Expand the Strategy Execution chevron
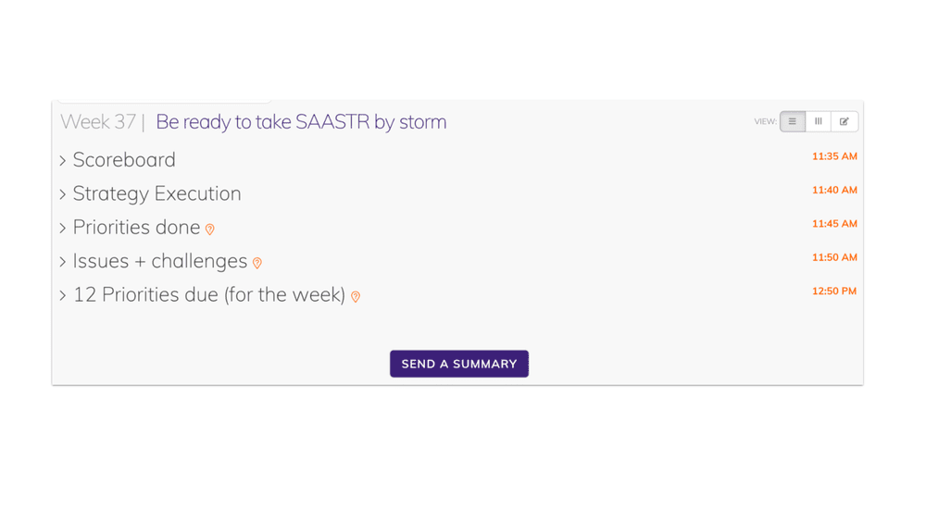Viewport: 926px width, 521px height. point(63,194)
